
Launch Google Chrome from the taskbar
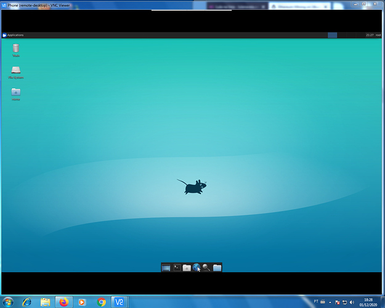coord(101,302)
